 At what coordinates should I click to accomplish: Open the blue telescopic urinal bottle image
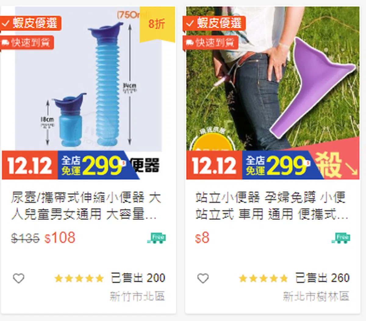tap(88, 79)
